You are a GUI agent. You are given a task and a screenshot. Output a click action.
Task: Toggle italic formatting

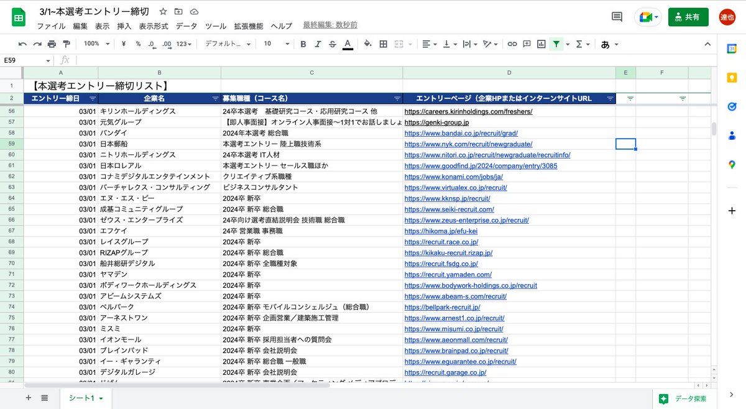pyautogui.click(x=318, y=44)
